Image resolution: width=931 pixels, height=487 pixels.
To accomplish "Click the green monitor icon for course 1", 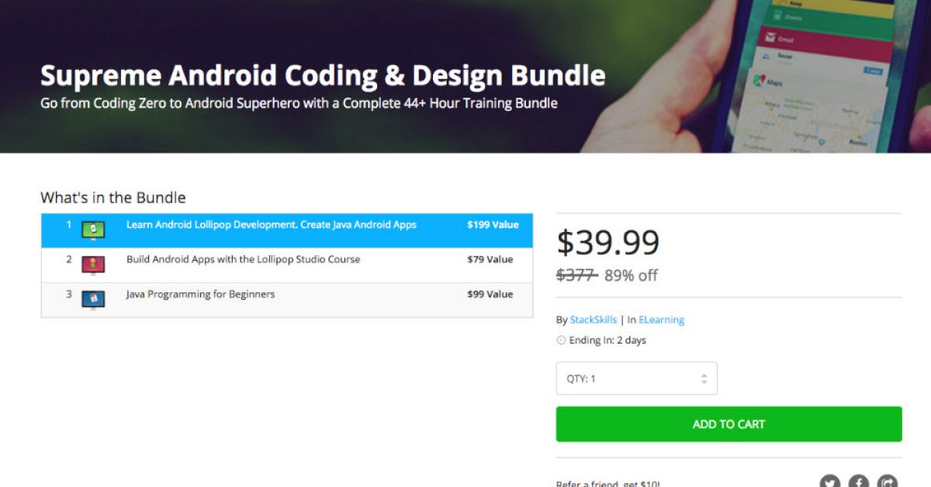I will (x=93, y=230).
